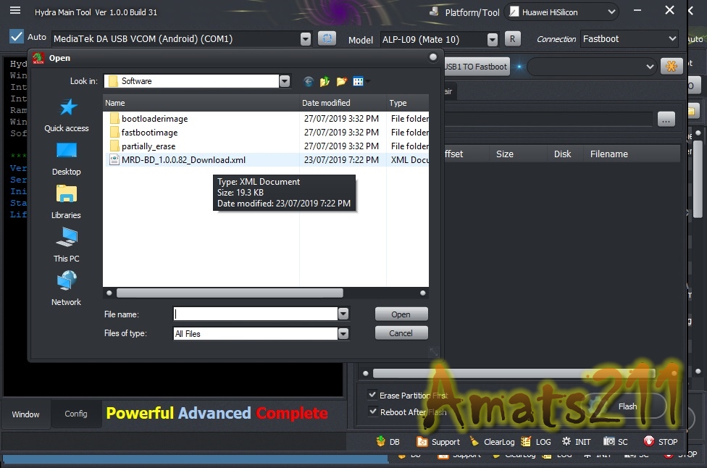Expand the Connection Fastboot dropdown
Screen dimensions: 707x468
click(672, 39)
